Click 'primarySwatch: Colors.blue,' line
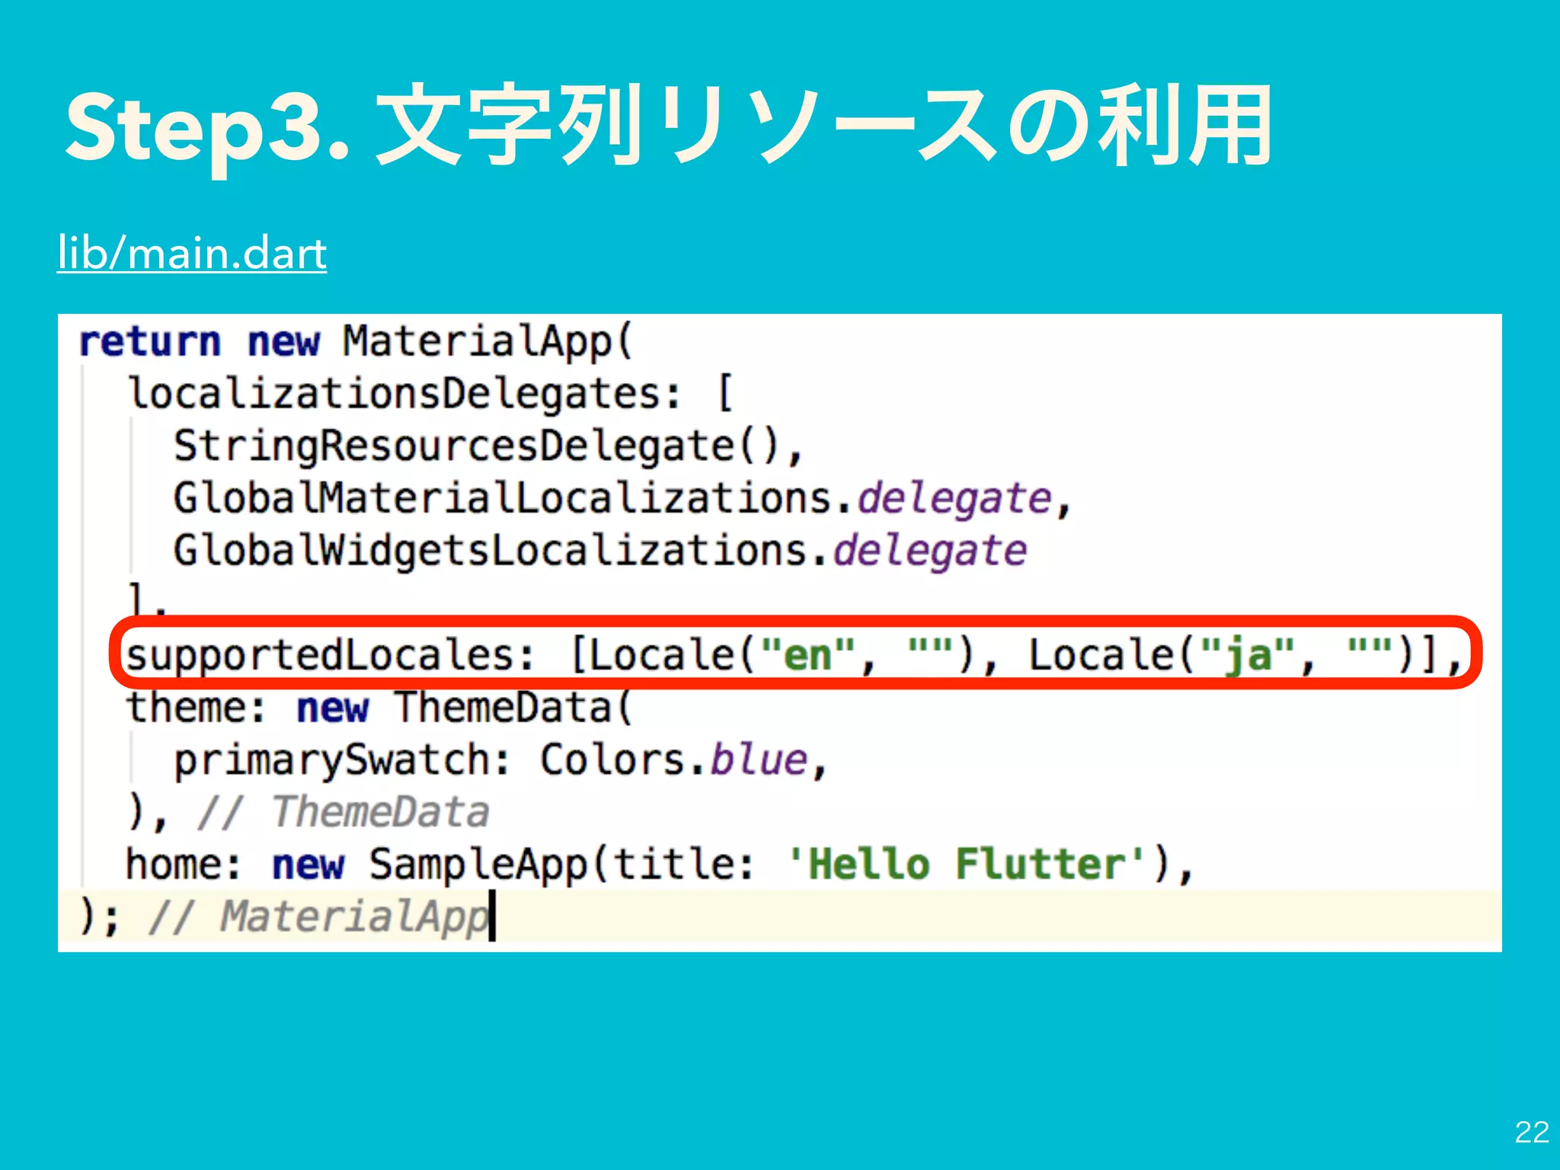 (x=500, y=760)
